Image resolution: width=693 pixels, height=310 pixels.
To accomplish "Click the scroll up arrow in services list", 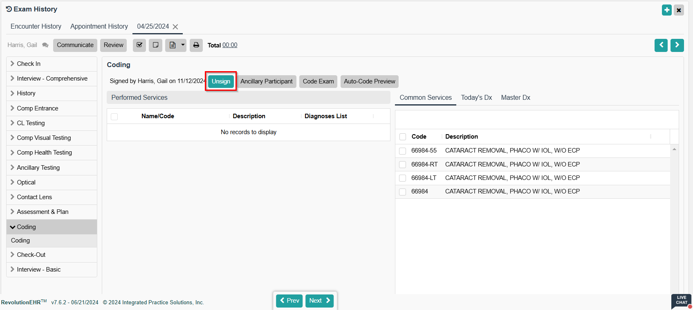I will point(674,149).
